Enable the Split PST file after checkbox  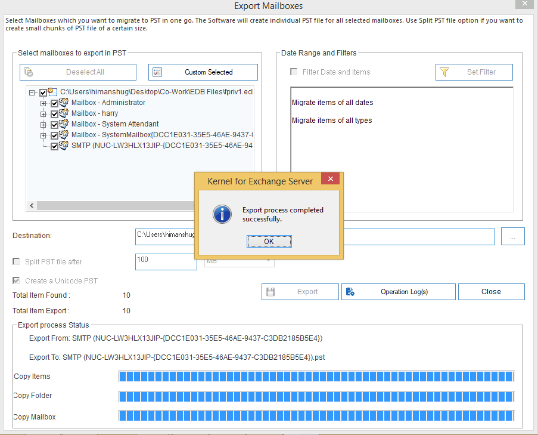click(x=16, y=261)
